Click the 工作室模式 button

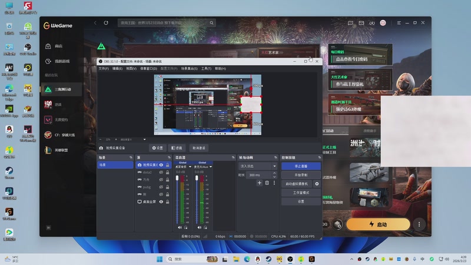[301, 193]
